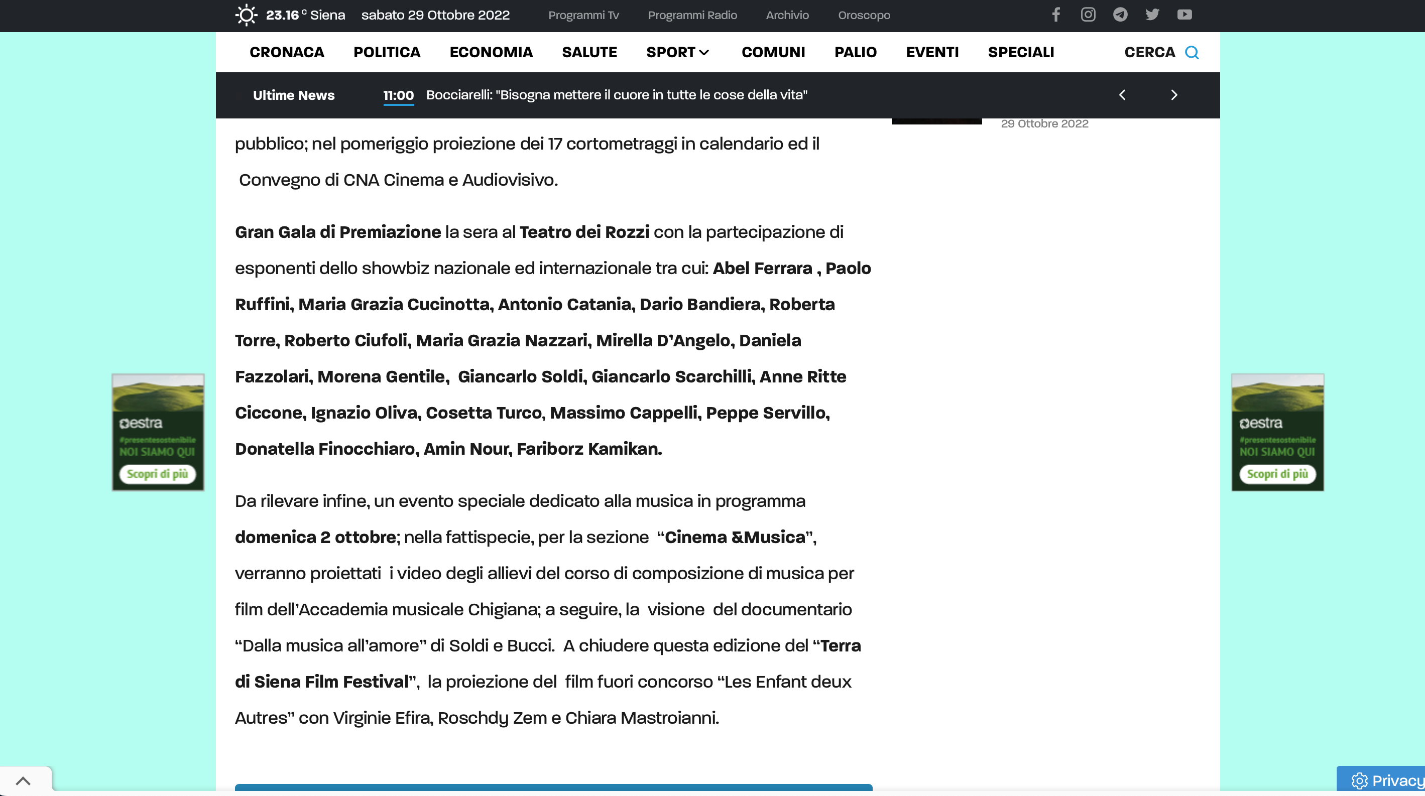Open the PALIO section
1425x796 pixels.
pyautogui.click(x=855, y=53)
